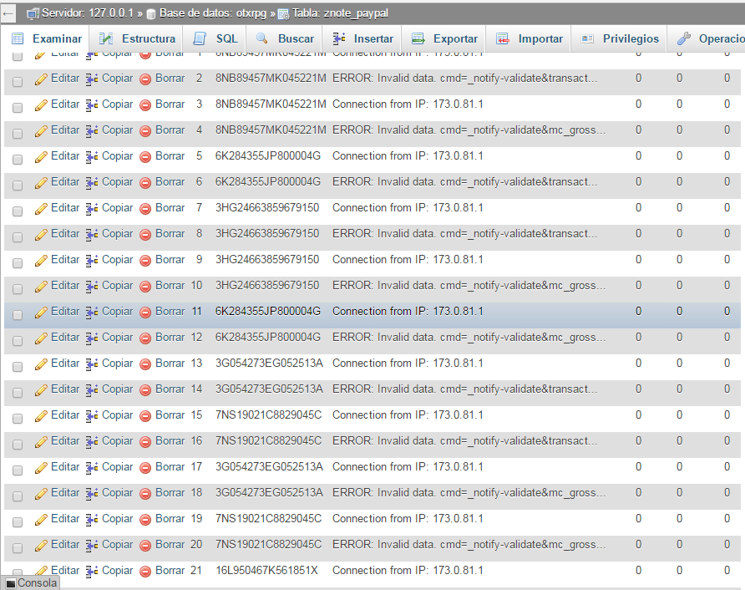The height and width of the screenshot is (590, 745).
Task: Toggle the checkbox for row 11
Action: click(18, 315)
